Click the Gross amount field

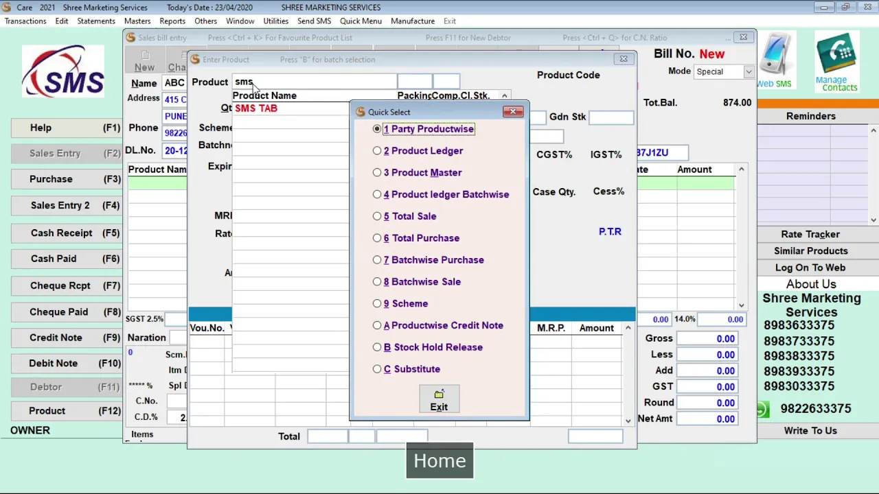pyautogui.click(x=708, y=338)
